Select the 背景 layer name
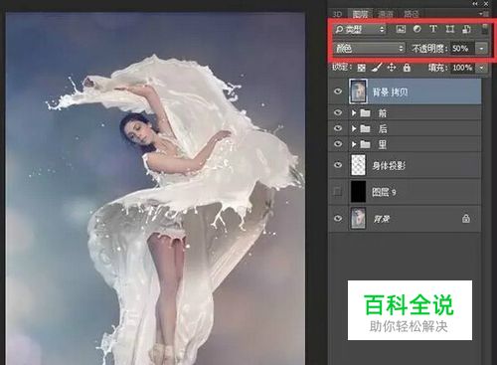 [x=382, y=219]
